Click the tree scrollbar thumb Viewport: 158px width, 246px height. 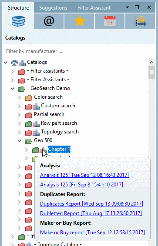pyautogui.click(x=151, y=72)
